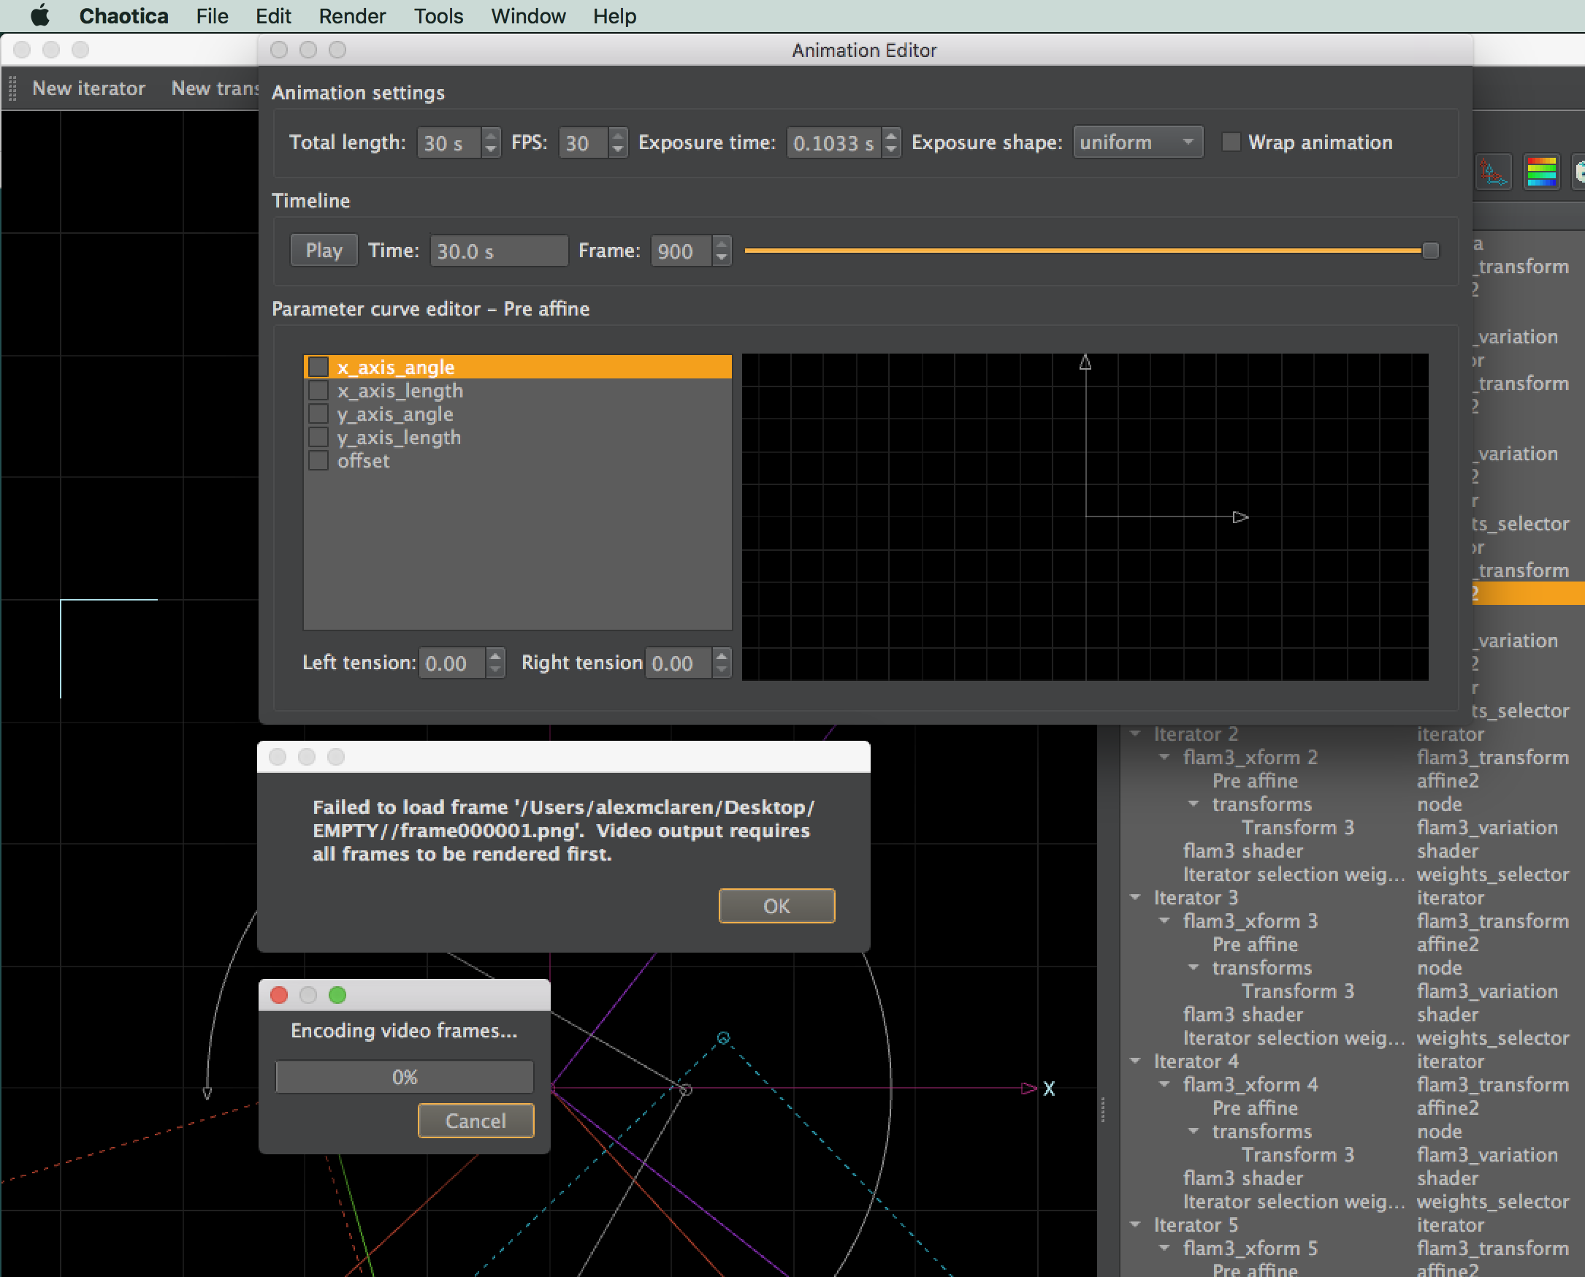This screenshot has width=1585, height=1277.
Task: Click the Exposure time field
Action: (834, 142)
